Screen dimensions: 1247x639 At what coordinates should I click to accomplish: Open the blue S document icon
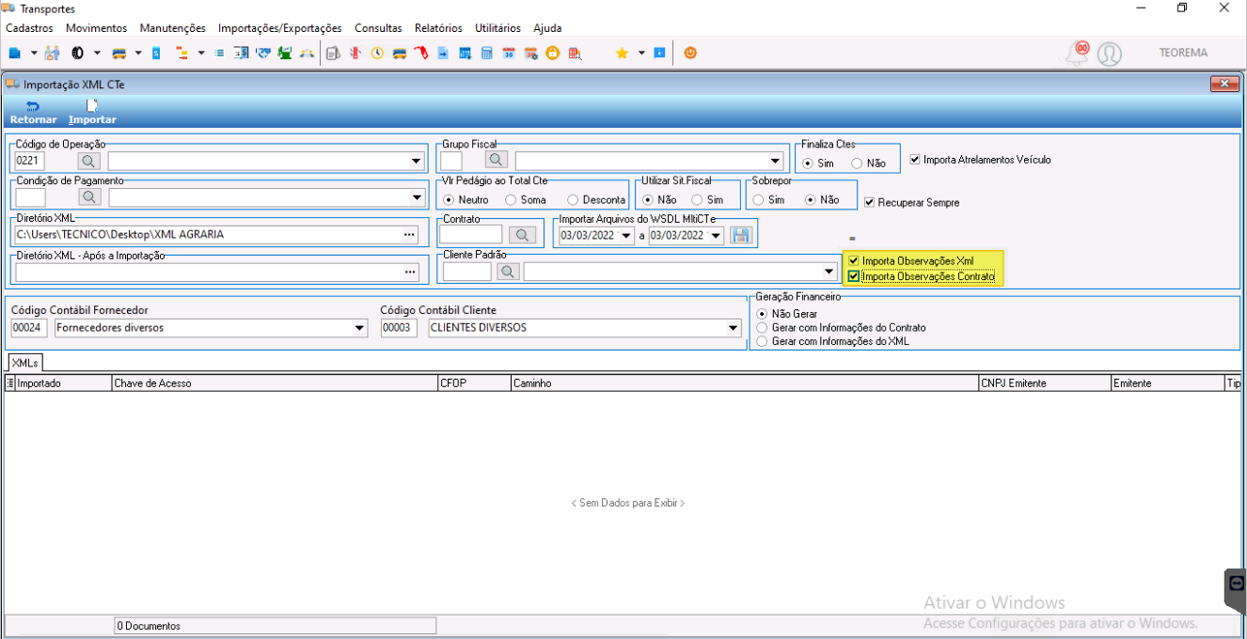[156, 53]
